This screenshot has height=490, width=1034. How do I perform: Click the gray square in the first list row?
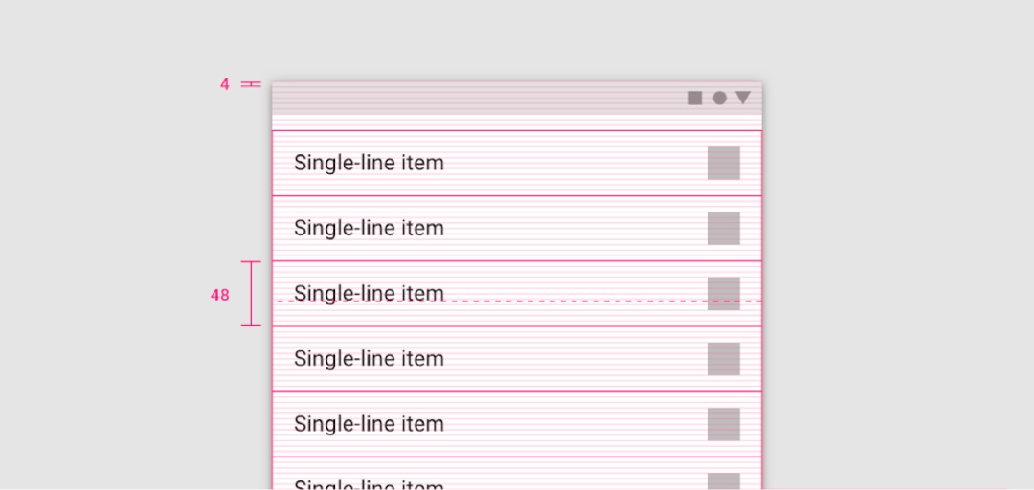pos(724,163)
